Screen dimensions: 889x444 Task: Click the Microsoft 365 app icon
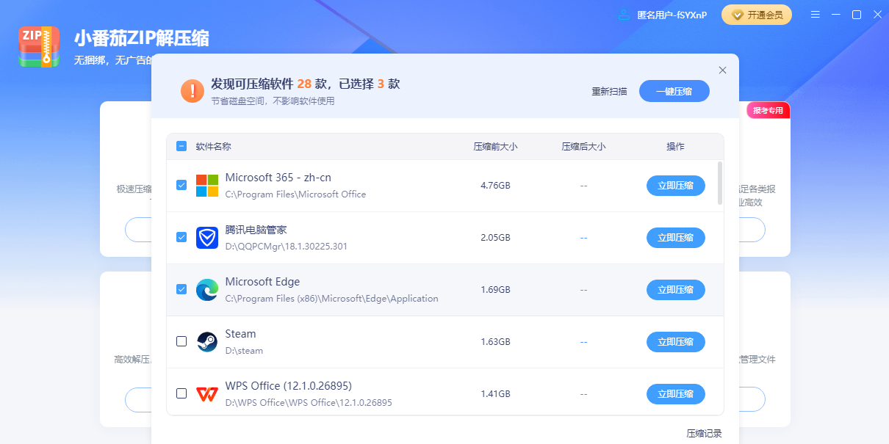[207, 186]
